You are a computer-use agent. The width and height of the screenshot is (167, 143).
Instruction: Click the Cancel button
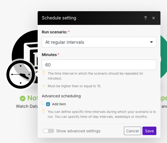pyautogui.click(x=132, y=131)
